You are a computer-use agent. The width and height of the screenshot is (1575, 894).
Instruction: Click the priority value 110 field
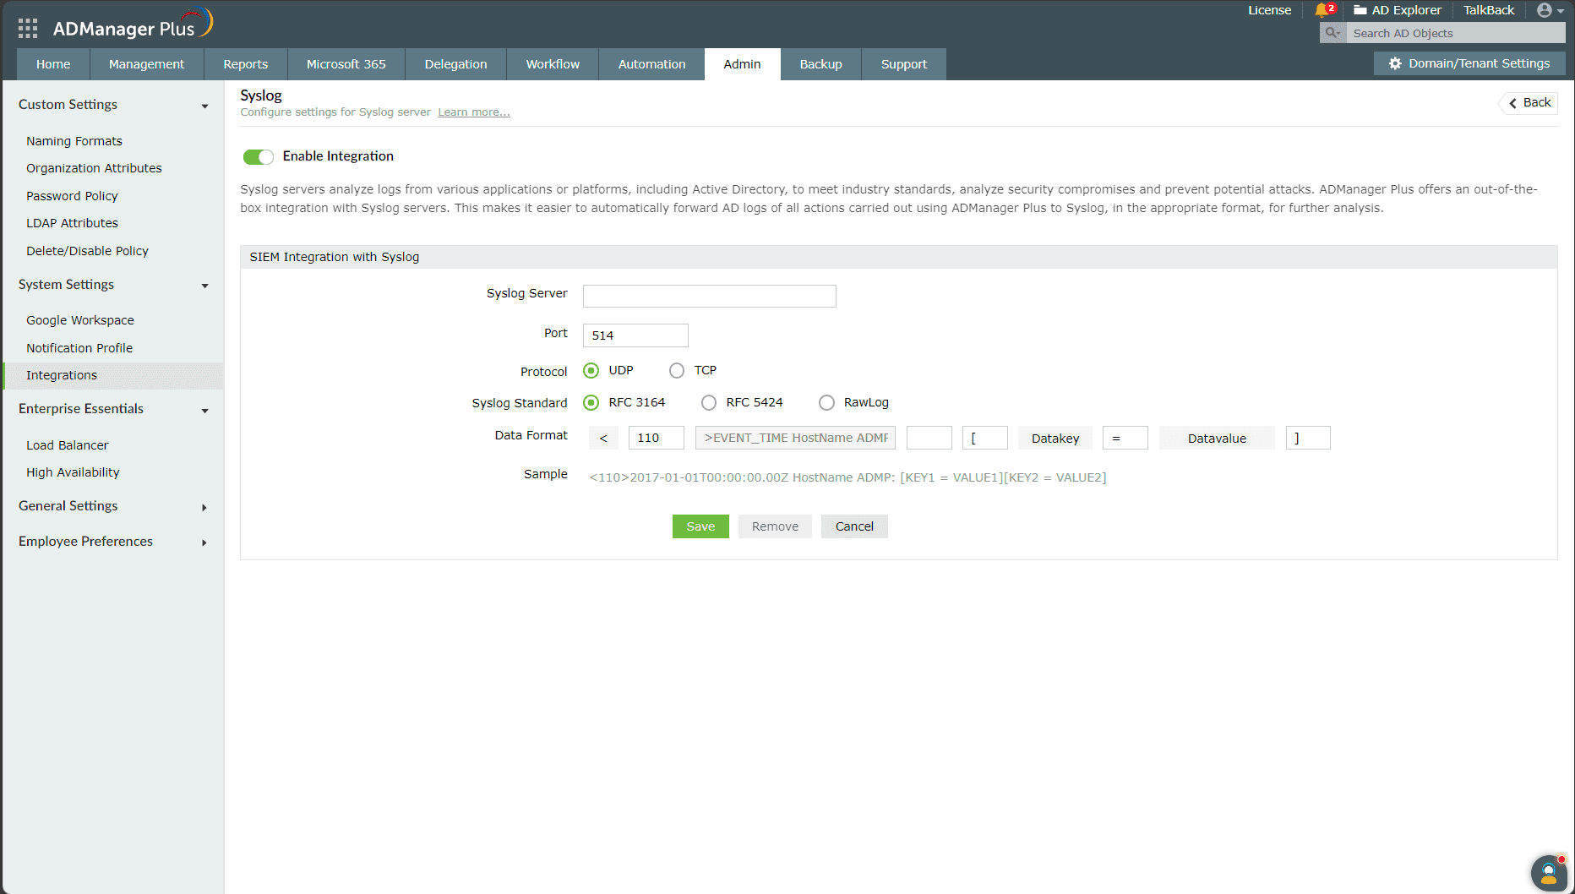coord(657,438)
